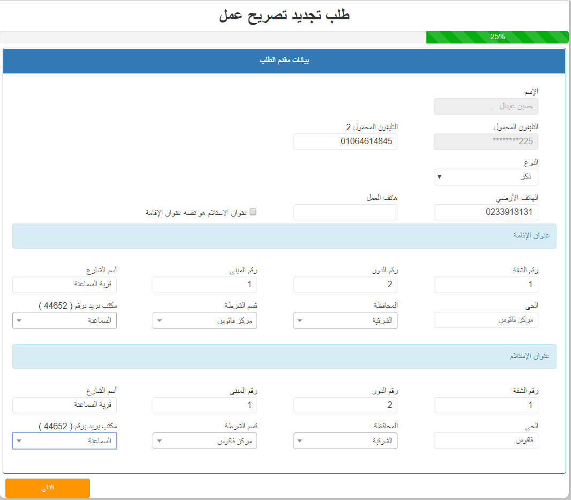This screenshot has height=500, width=571.
Task: Click the green 25% progress bar
Action: 497,37
